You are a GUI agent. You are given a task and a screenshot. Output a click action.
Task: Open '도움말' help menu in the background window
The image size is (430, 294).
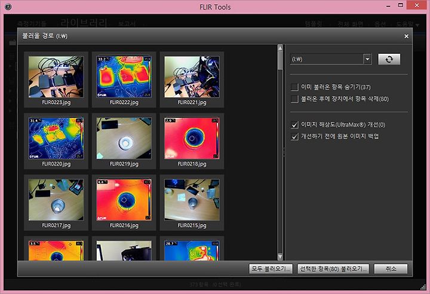pyautogui.click(x=407, y=24)
